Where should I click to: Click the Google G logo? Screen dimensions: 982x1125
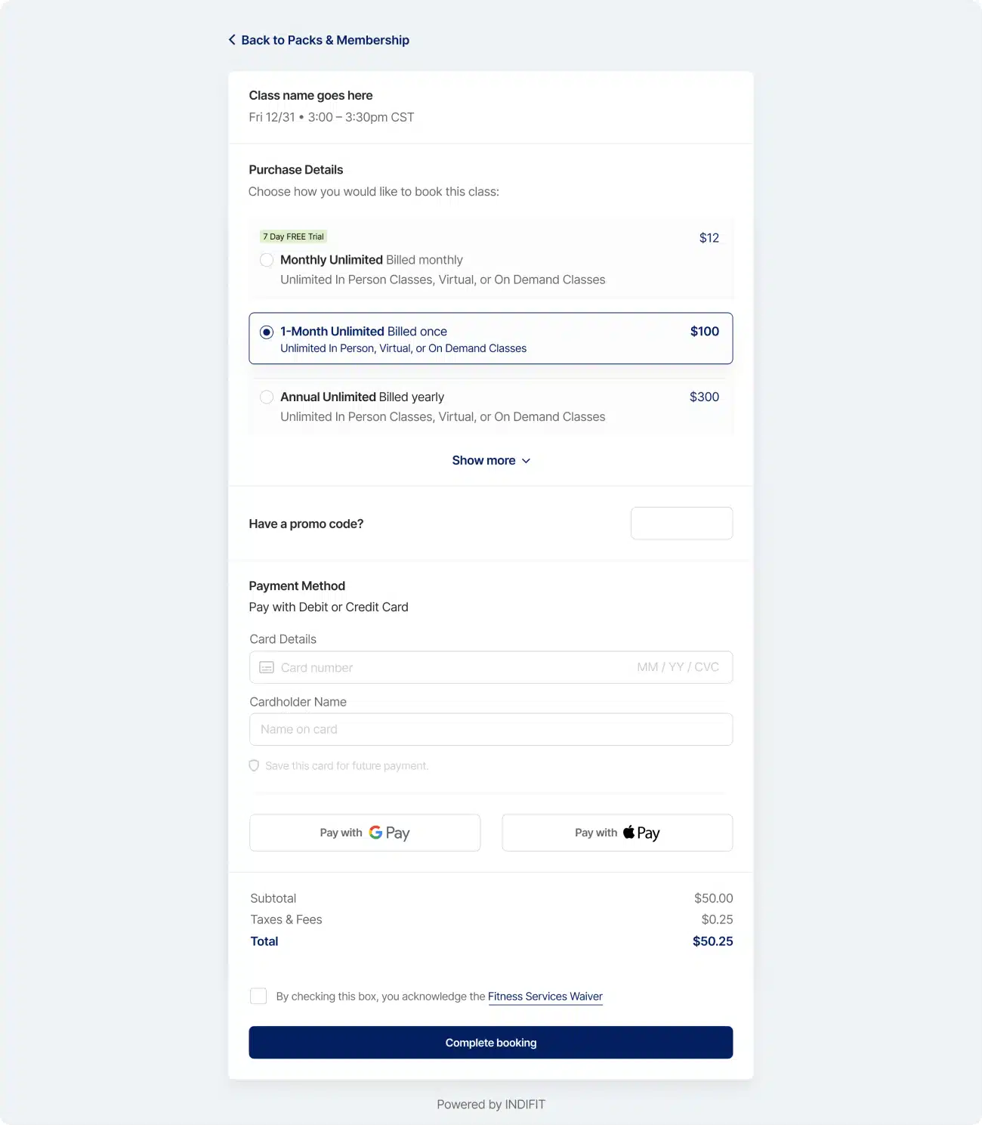click(375, 832)
